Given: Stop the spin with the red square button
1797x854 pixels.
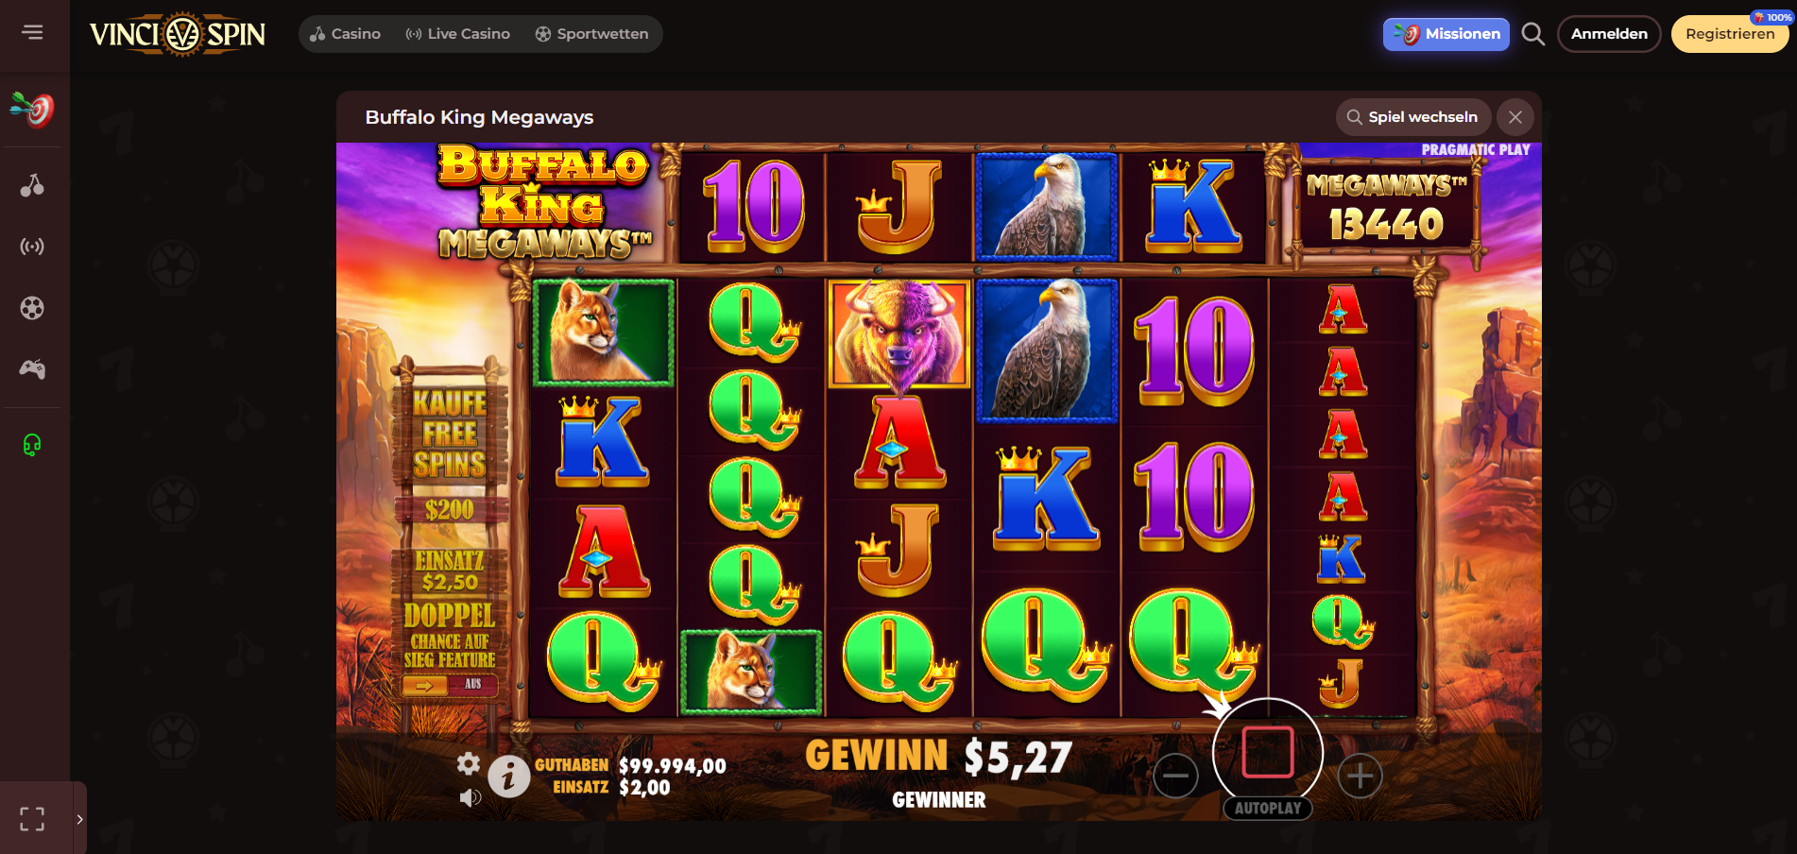Looking at the screenshot, I should pos(1268,753).
